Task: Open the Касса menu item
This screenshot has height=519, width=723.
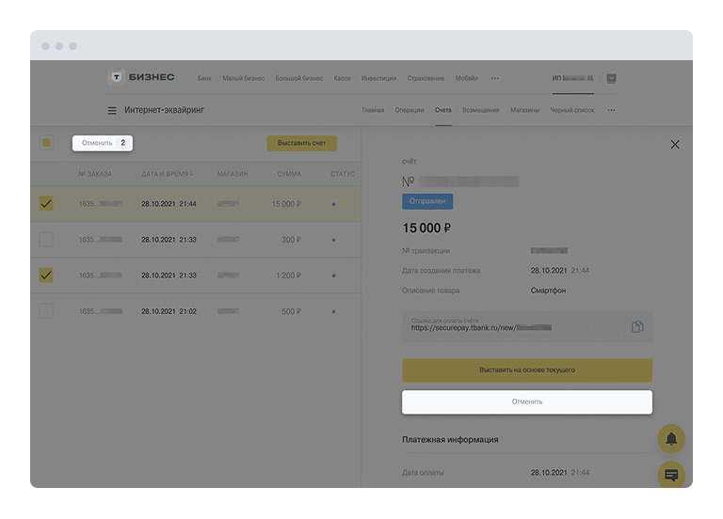Action: (342, 78)
